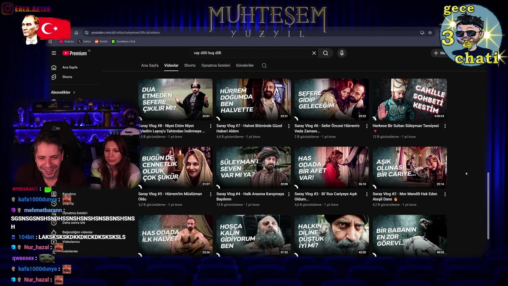The image size is (508, 286).
Task: Open the Has Odada İlk Halvet thumbnail
Action: click(175, 236)
